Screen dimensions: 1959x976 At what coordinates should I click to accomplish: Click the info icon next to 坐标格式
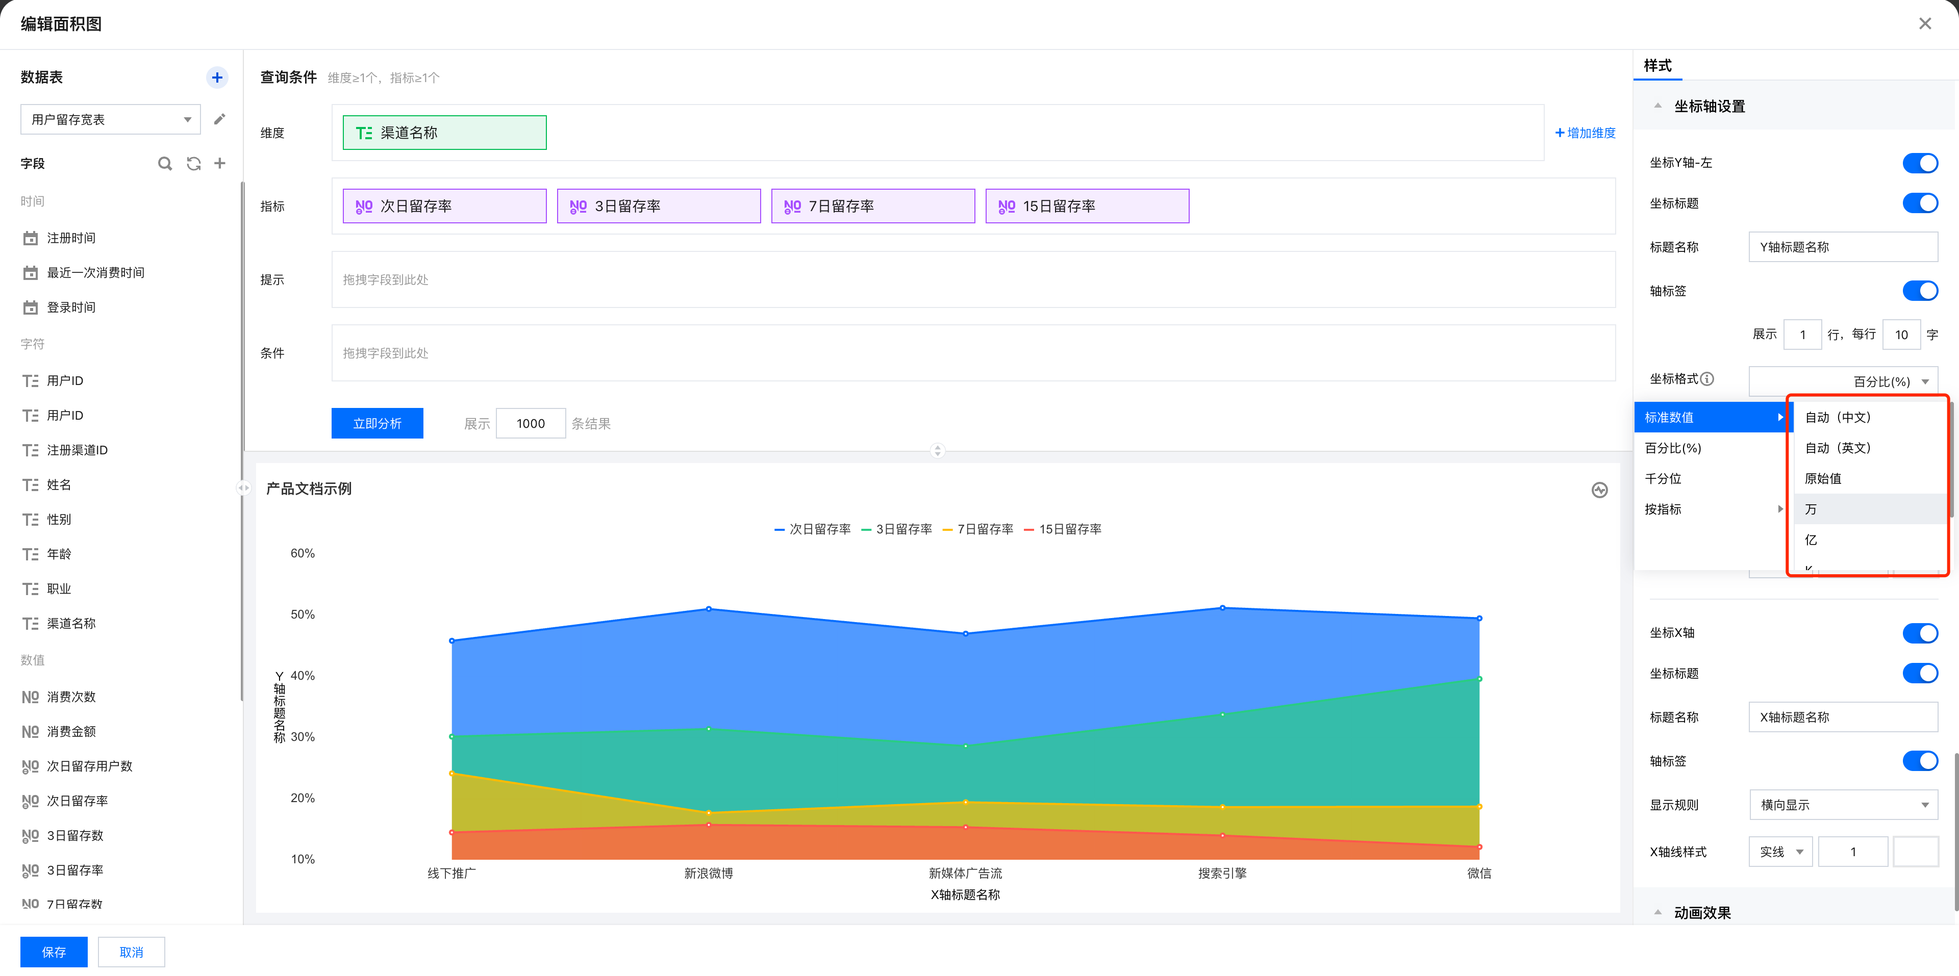pyautogui.click(x=1707, y=378)
